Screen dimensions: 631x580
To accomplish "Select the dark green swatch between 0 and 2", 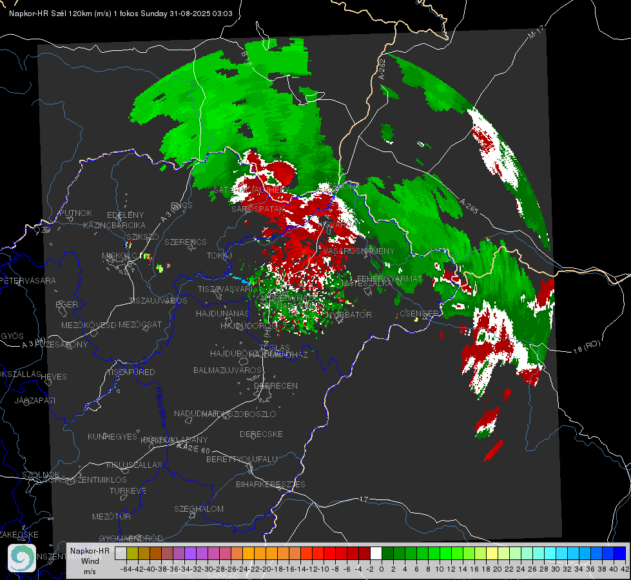I will click(387, 553).
